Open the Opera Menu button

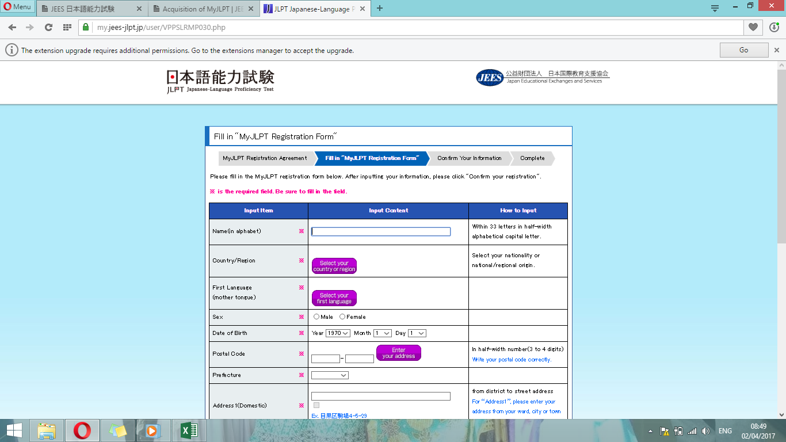[x=17, y=7]
